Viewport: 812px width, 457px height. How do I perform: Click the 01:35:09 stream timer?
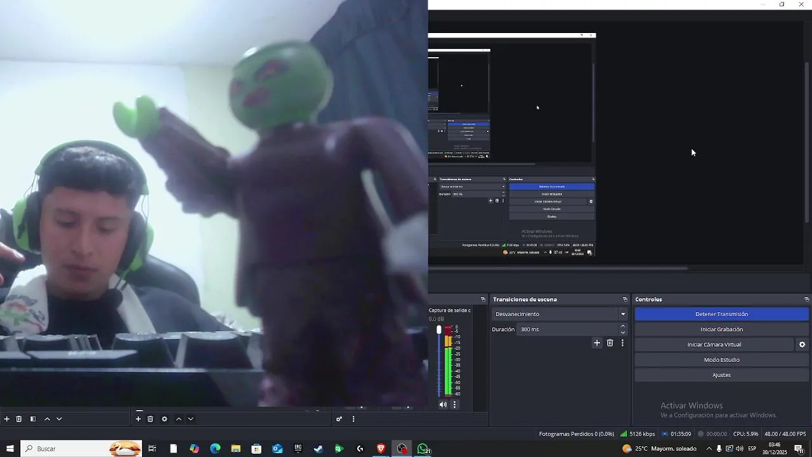click(x=676, y=434)
